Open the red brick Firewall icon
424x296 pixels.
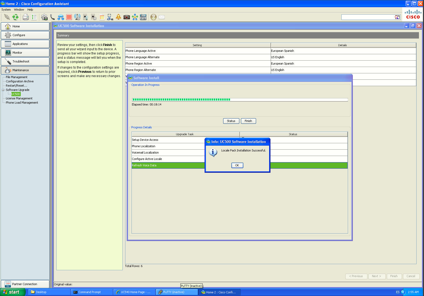pos(69,17)
